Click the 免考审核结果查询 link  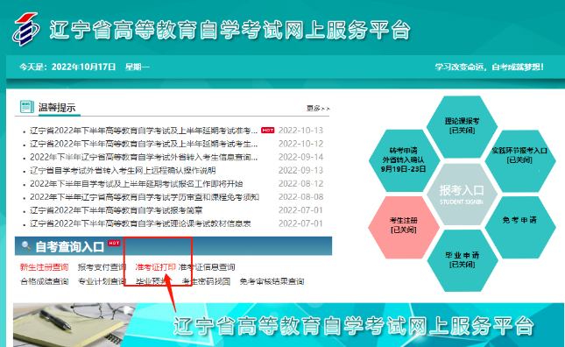(272, 281)
